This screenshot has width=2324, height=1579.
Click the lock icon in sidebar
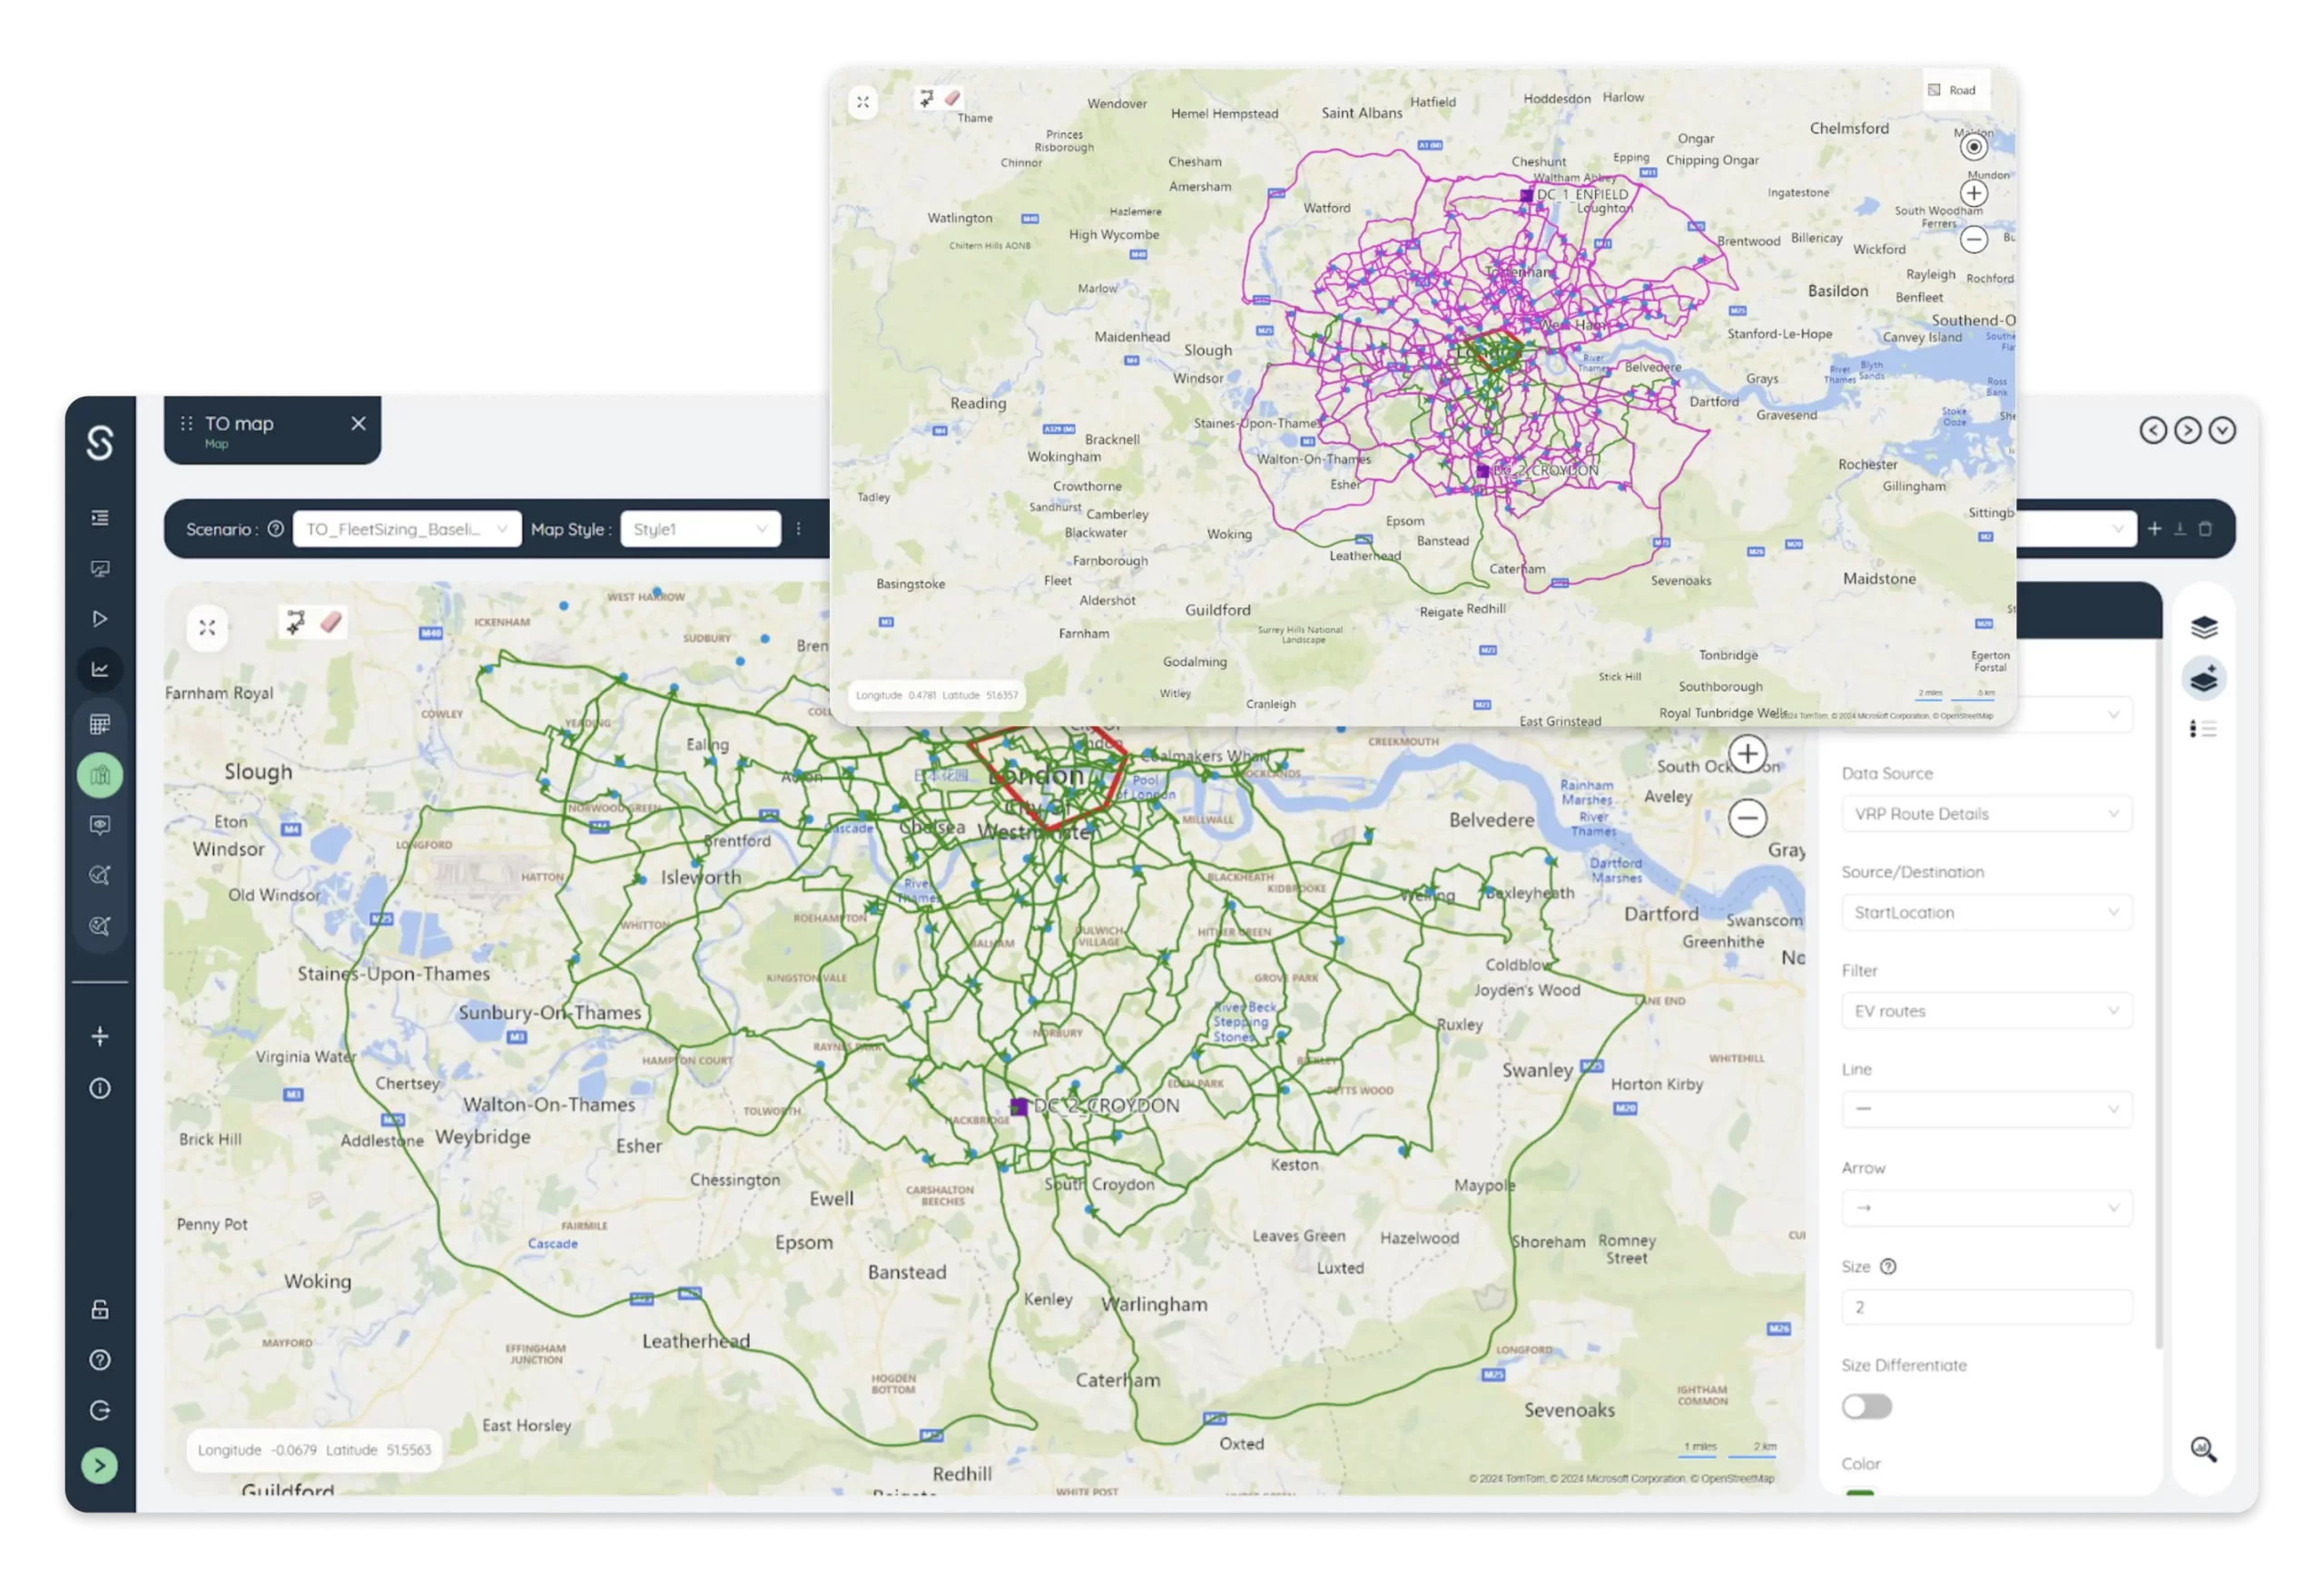(100, 1309)
